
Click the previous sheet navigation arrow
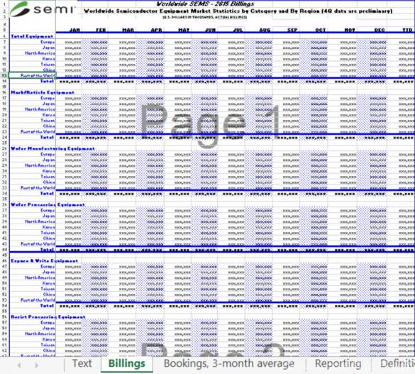click(x=19, y=365)
